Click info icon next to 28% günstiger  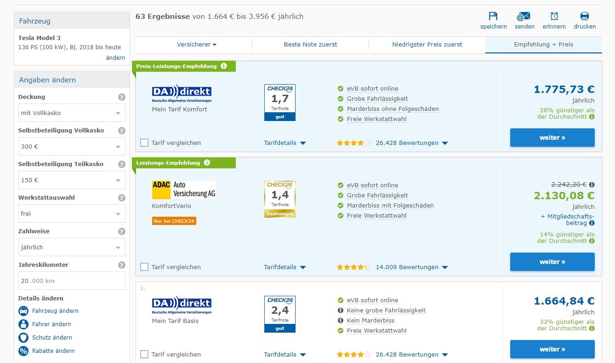[592, 117]
